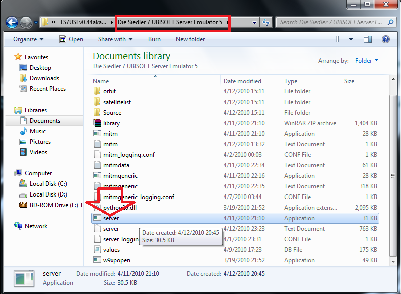Expand the Share with dropdown
This screenshot has width=401, height=294.
click(x=115, y=39)
